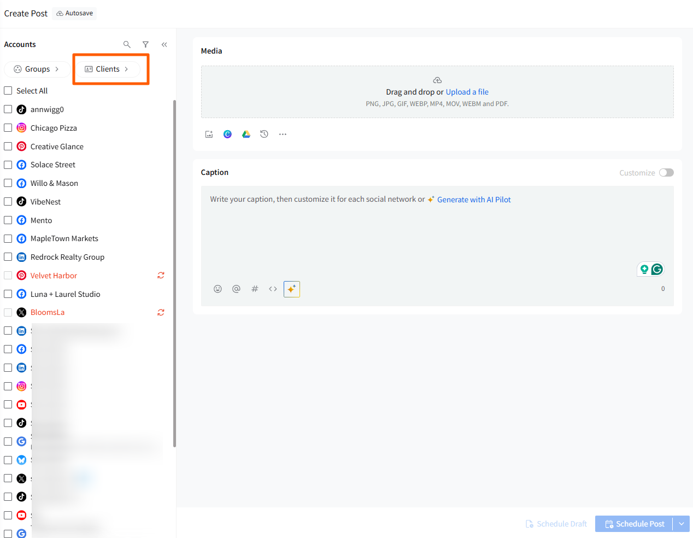Open more media options ellipsis

(283, 134)
